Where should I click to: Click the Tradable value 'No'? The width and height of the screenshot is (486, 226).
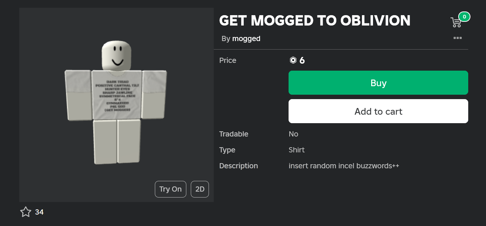coord(293,134)
